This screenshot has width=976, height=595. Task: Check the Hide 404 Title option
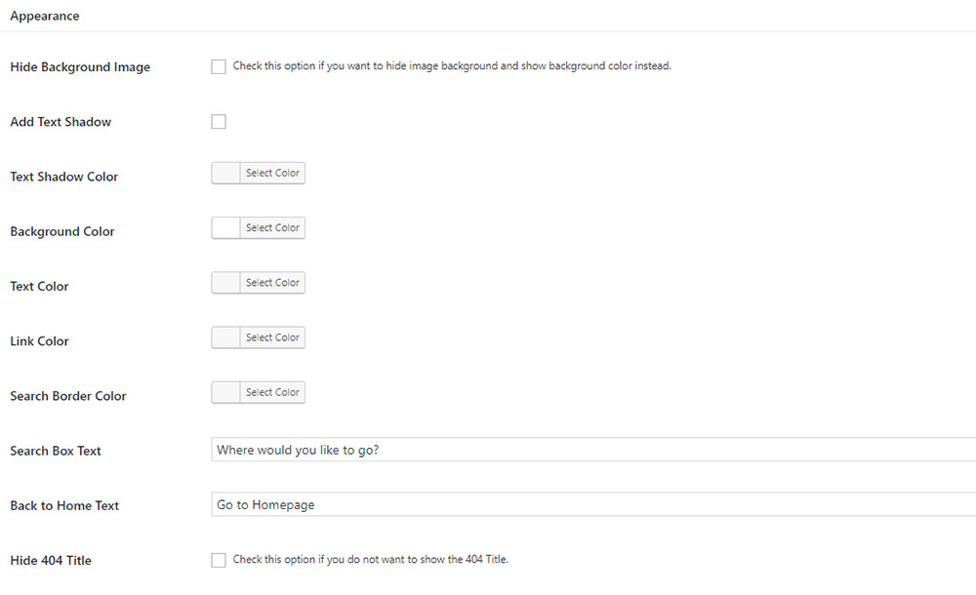pyautogui.click(x=219, y=560)
